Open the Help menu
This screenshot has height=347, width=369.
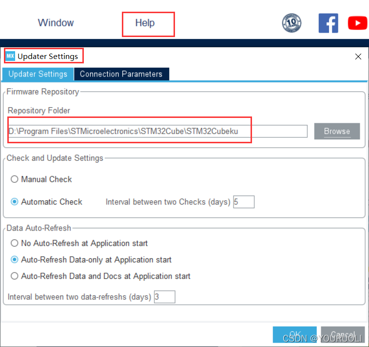tap(145, 23)
